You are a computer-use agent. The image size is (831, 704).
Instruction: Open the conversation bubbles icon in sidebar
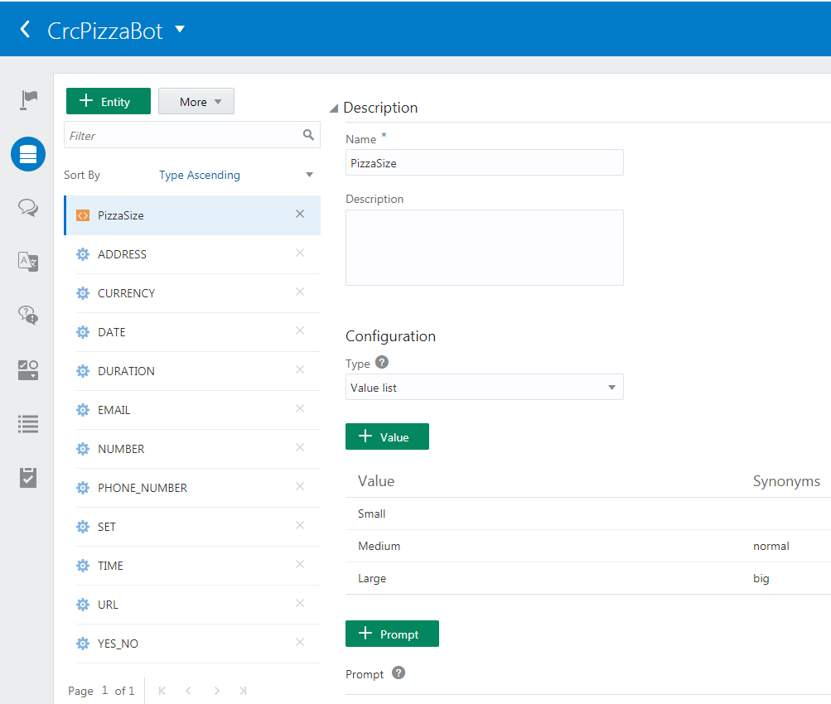(x=28, y=208)
